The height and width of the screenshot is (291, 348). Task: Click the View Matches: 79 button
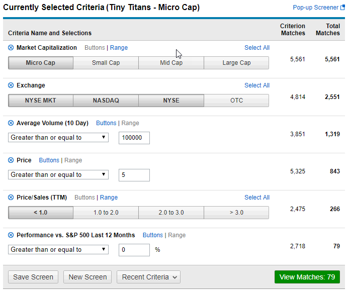[307, 277]
